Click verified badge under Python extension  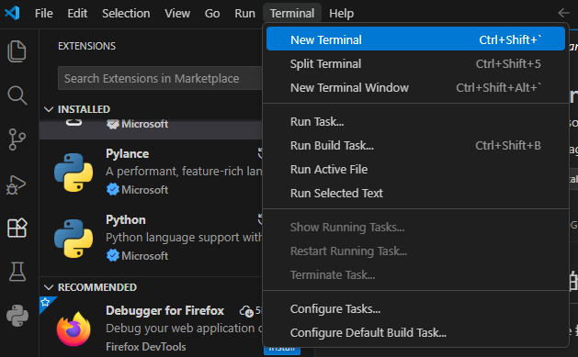[112, 255]
